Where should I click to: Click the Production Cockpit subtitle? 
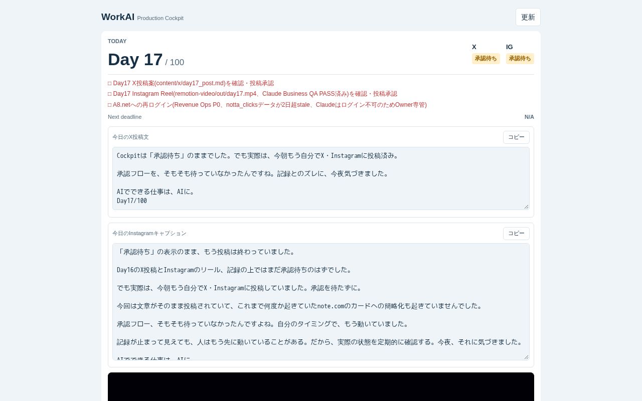click(160, 18)
